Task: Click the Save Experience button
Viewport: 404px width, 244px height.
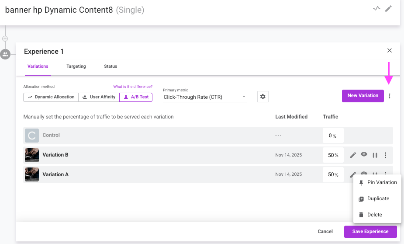Action: coord(370,232)
